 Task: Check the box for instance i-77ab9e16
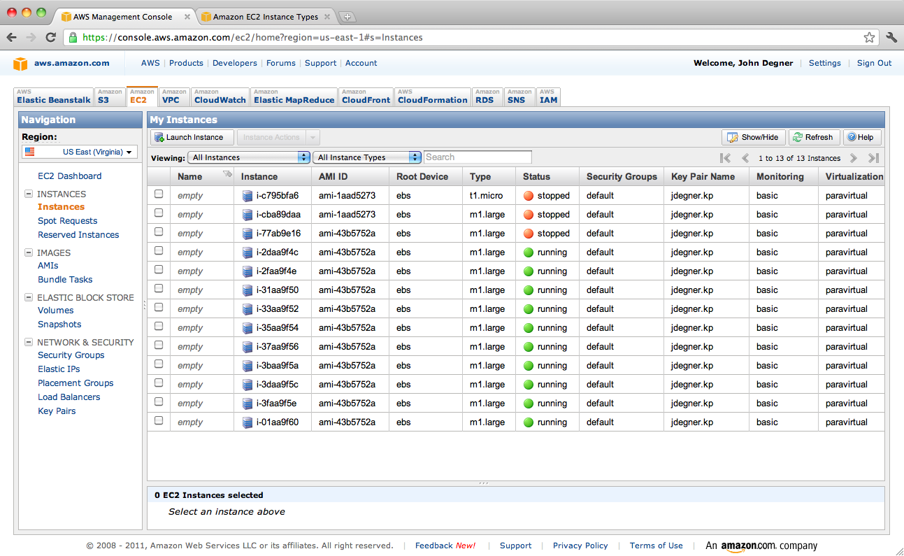[159, 231]
